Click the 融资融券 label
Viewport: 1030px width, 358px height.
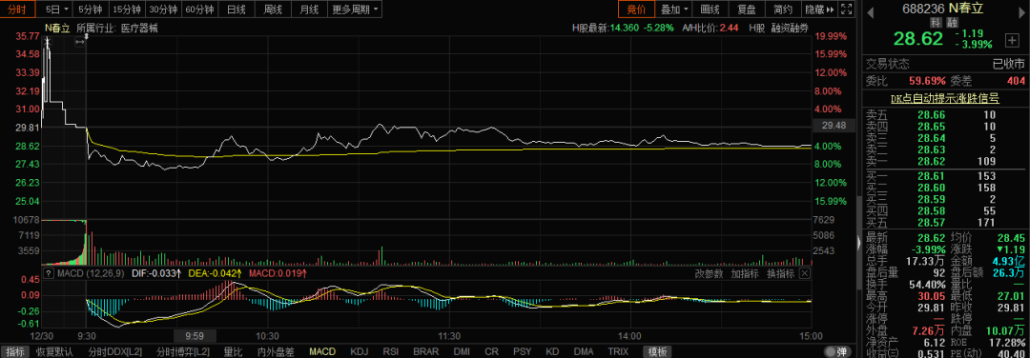tap(791, 28)
